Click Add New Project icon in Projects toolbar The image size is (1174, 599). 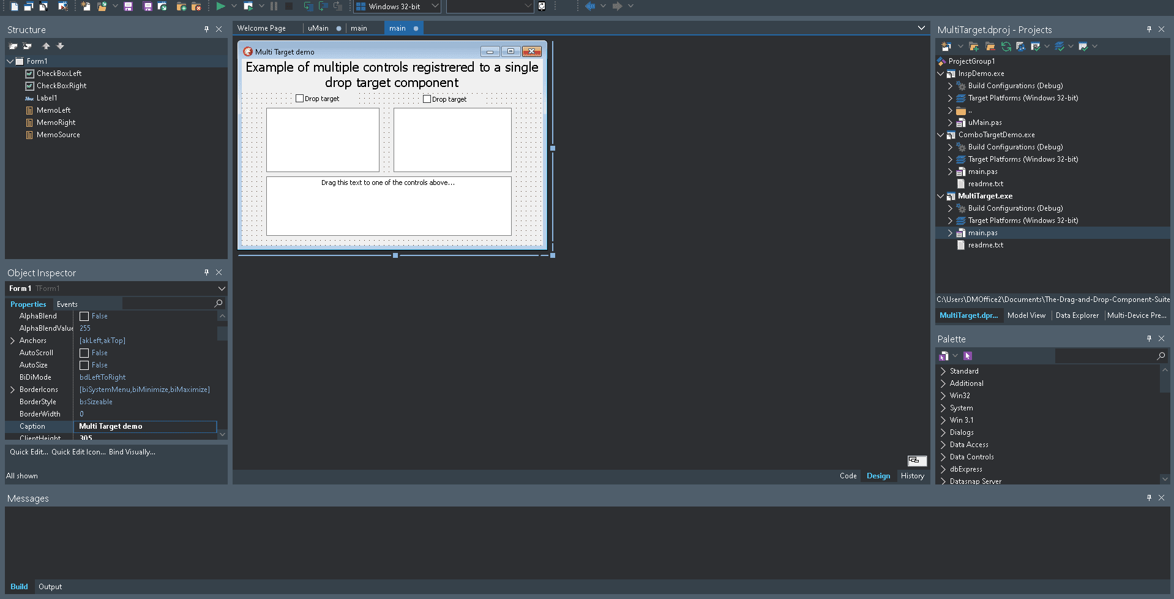[x=946, y=47]
